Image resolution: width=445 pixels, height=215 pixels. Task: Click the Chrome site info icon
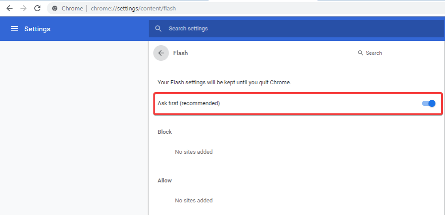(x=55, y=8)
